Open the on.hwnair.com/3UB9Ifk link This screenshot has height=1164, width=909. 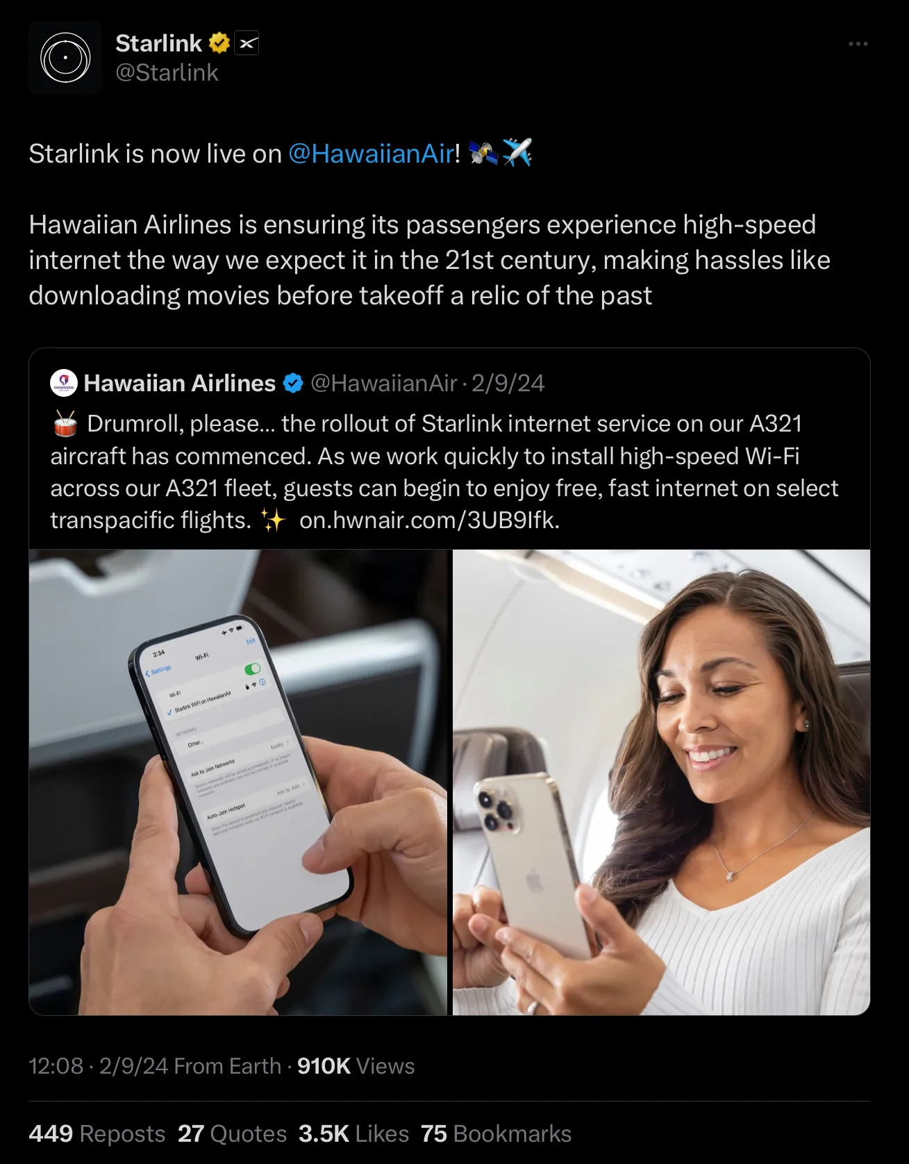(429, 520)
